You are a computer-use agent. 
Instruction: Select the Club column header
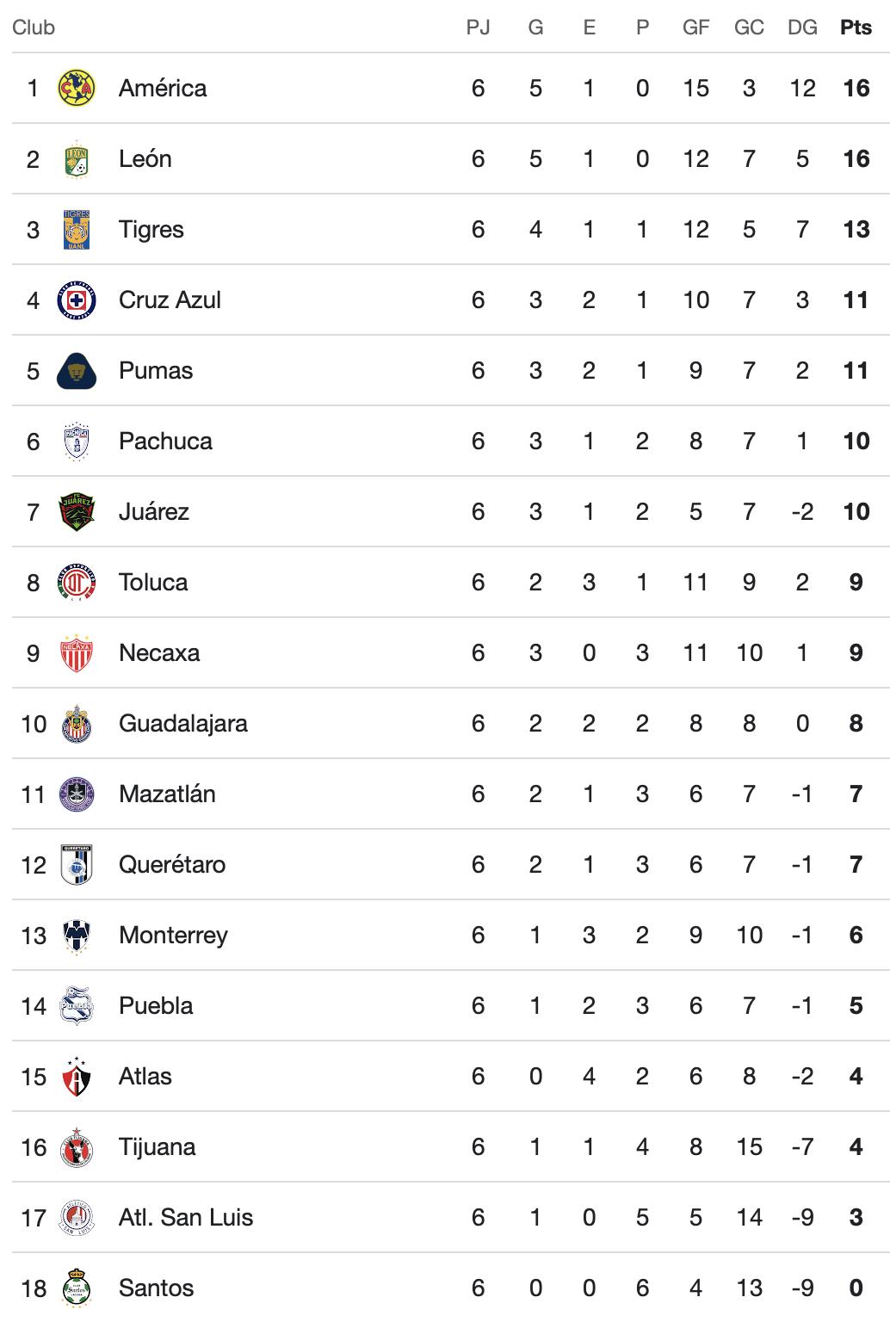[34, 28]
